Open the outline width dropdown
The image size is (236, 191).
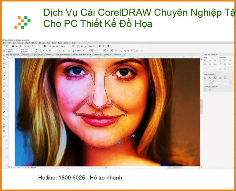pyautogui.click(x=84, y=51)
